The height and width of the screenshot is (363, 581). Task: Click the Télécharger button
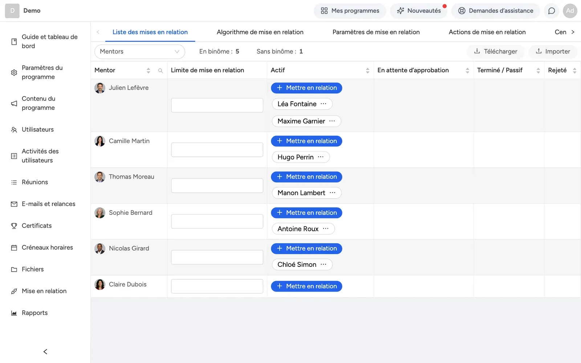[496, 52]
